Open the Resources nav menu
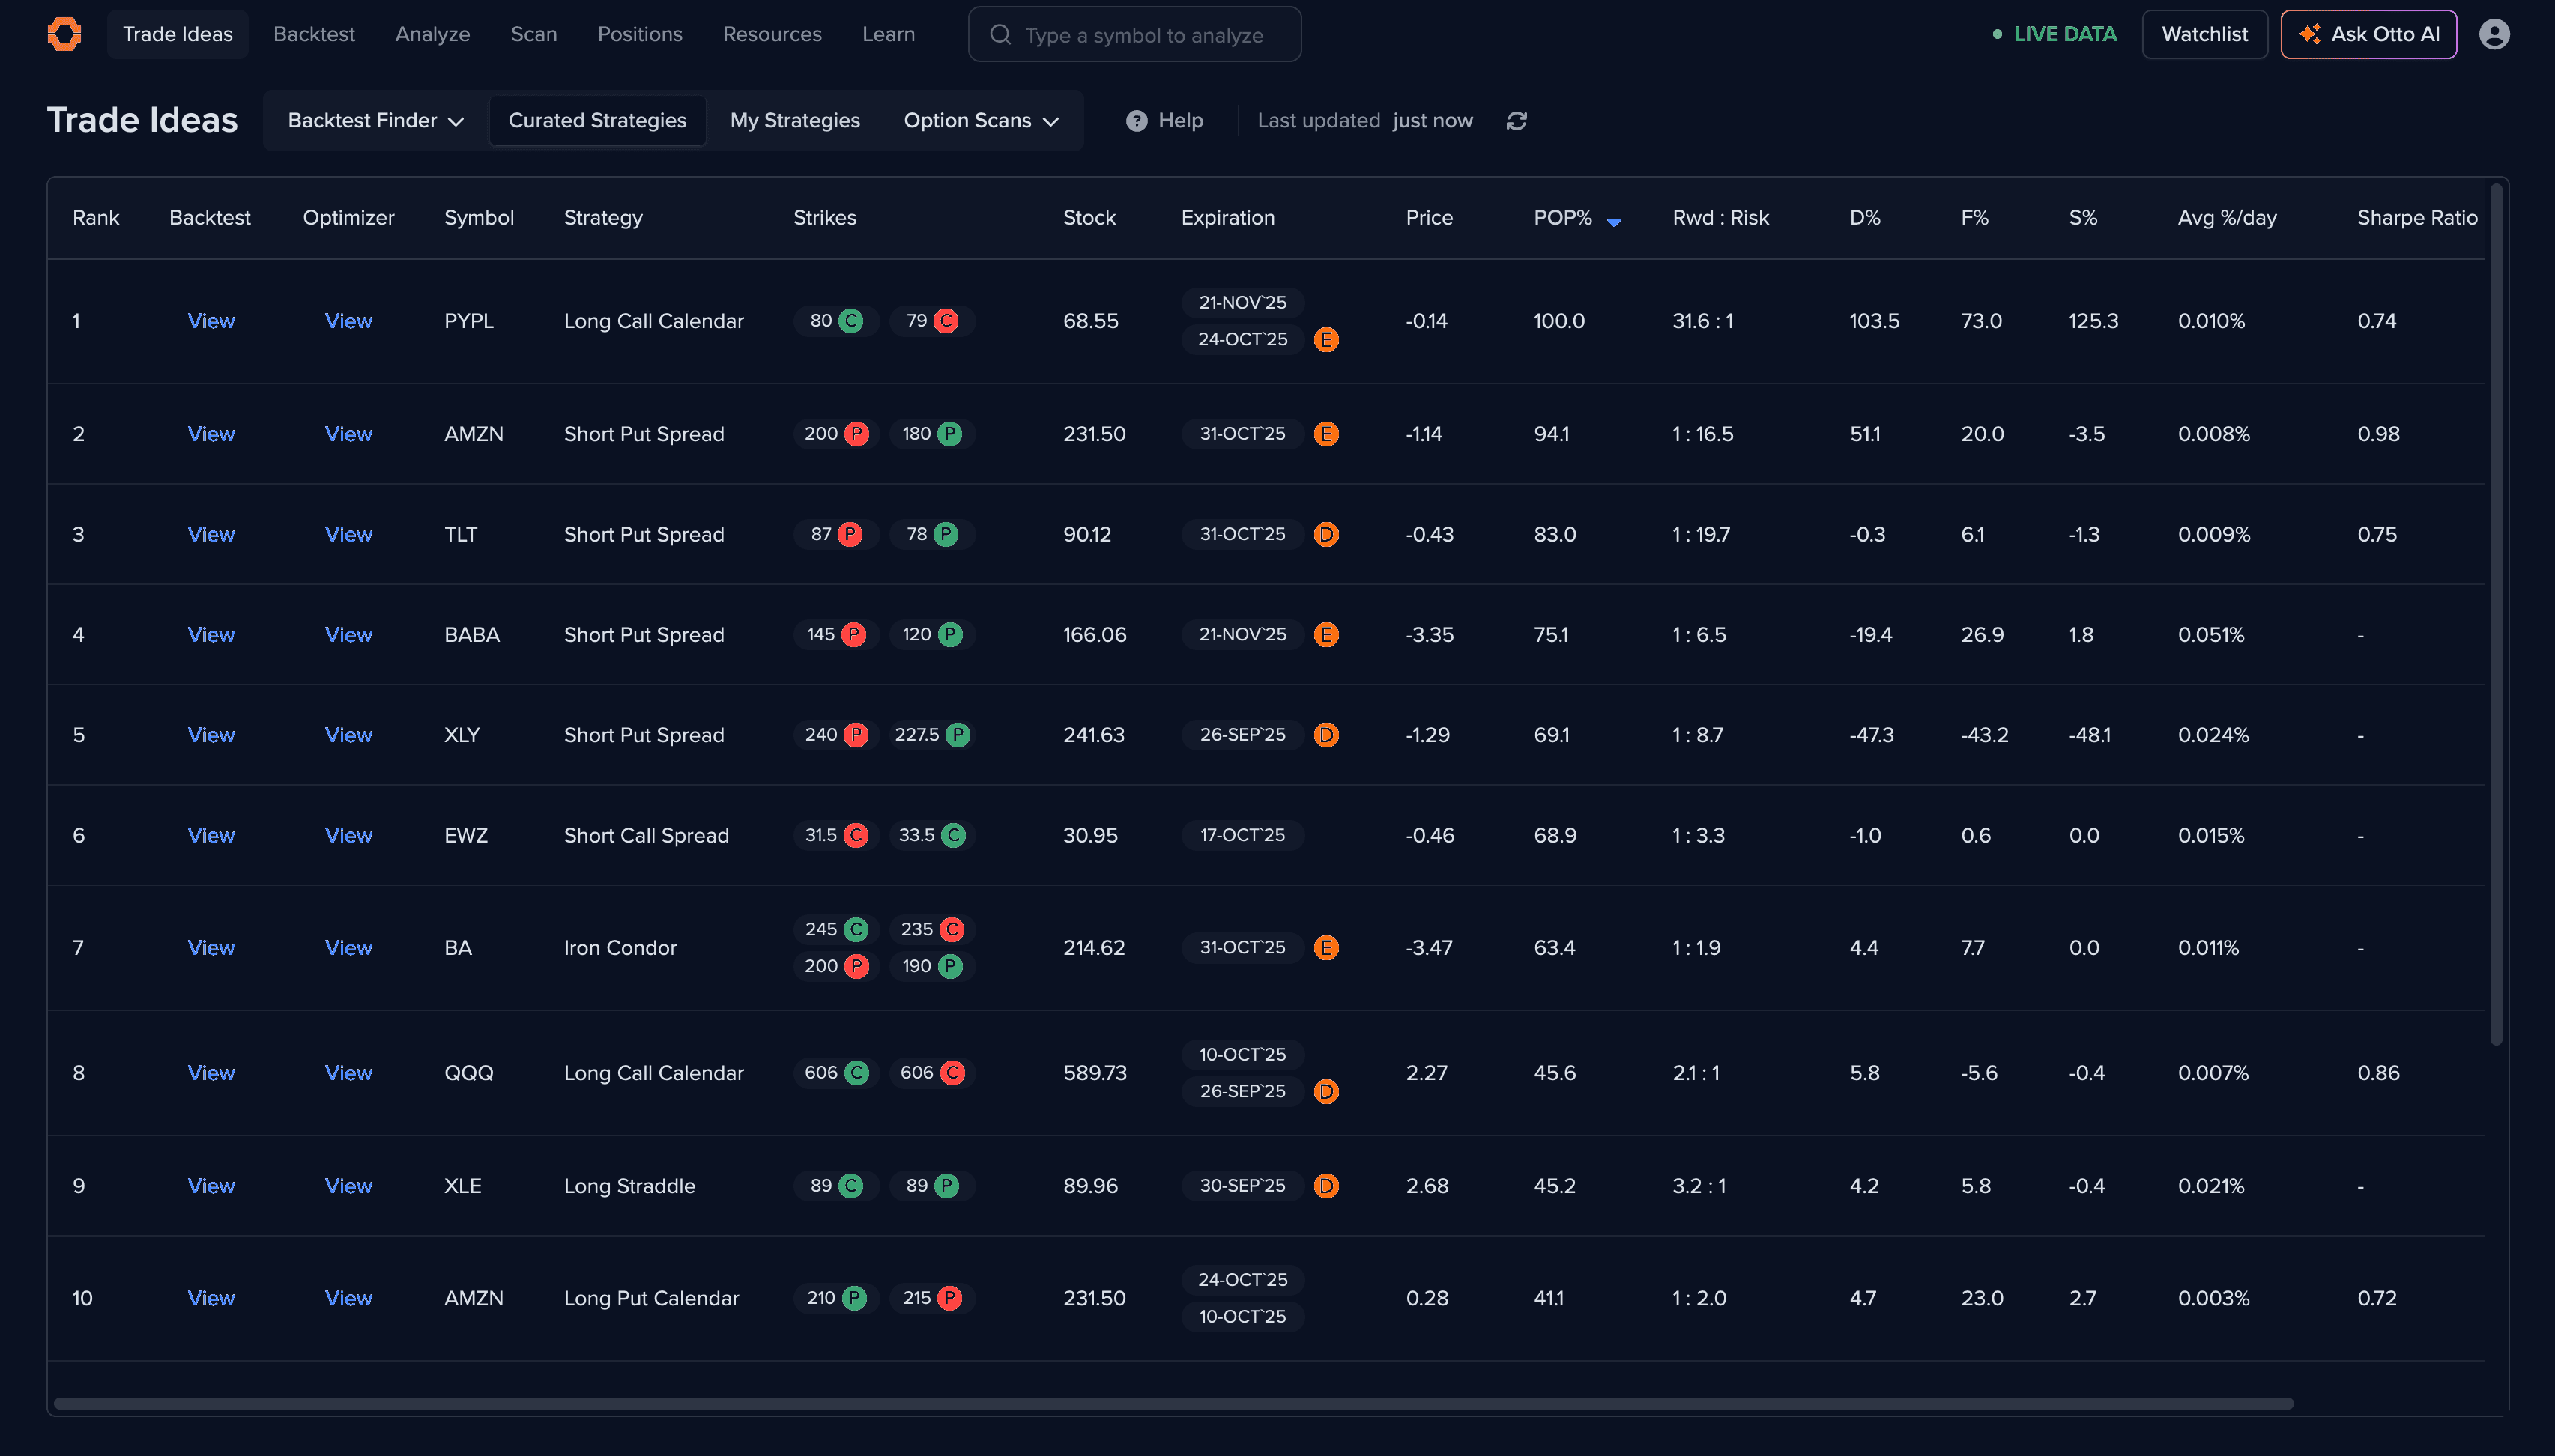Viewport: 2555px width, 1456px height. (772, 34)
